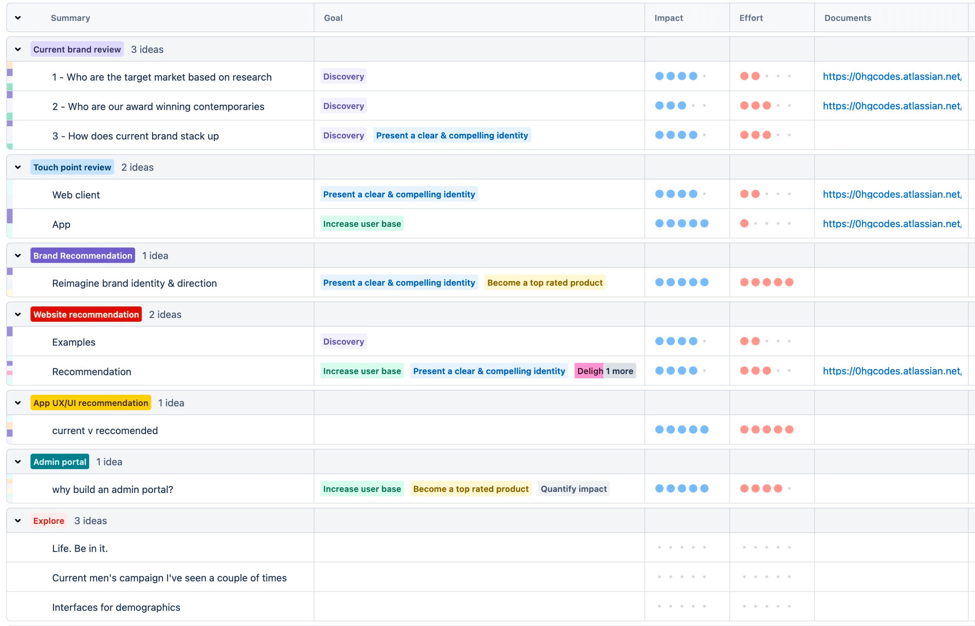Screen dimensions: 975x626
Task: Select the Touch point review label
Action: click(72, 167)
